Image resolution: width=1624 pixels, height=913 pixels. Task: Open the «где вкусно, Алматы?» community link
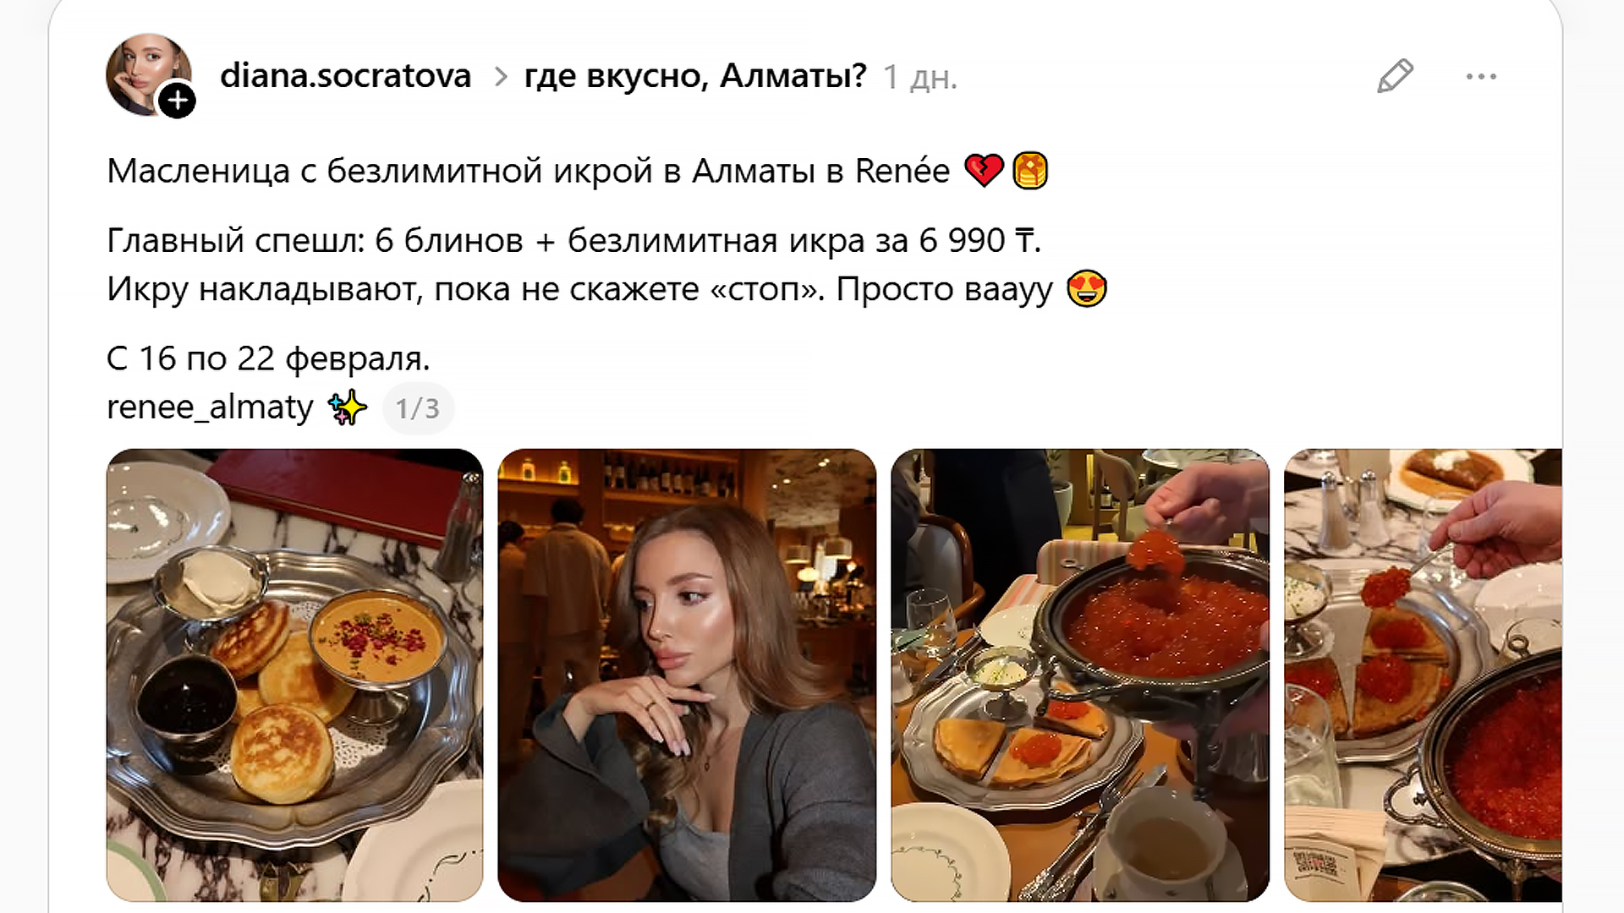tap(695, 76)
